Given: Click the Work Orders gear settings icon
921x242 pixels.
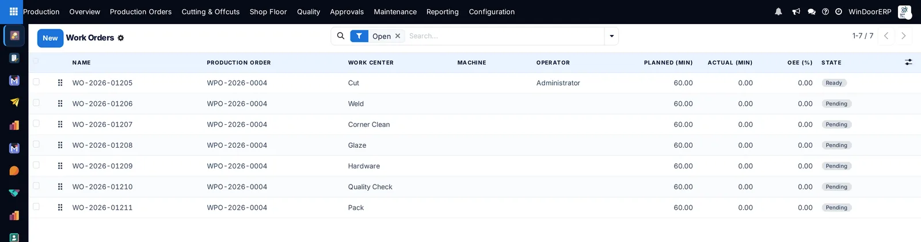Looking at the screenshot, I should (121, 38).
